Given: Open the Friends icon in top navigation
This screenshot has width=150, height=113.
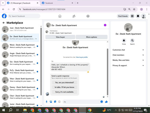Looking at the screenshot, I should tap(74, 16).
